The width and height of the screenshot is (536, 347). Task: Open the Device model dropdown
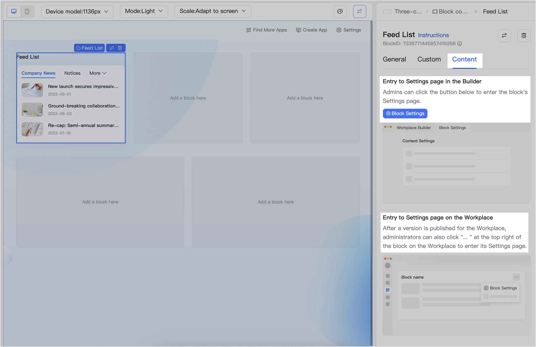pos(77,11)
